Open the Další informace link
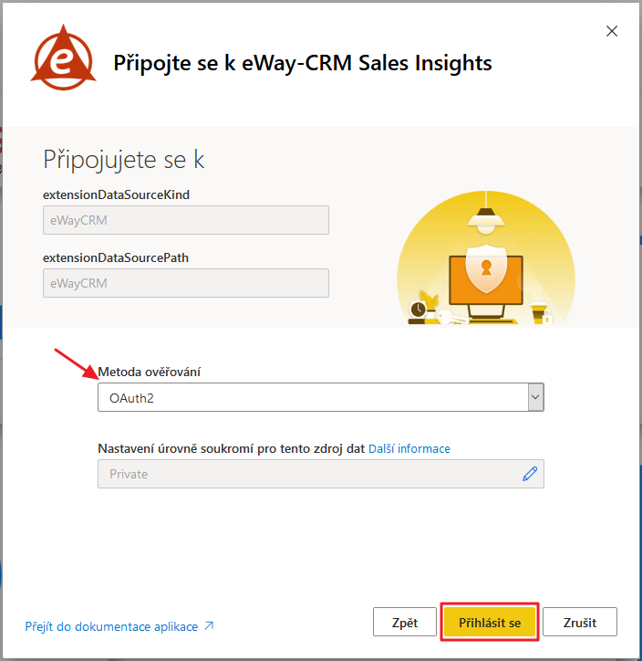The width and height of the screenshot is (642, 661). 409,448
